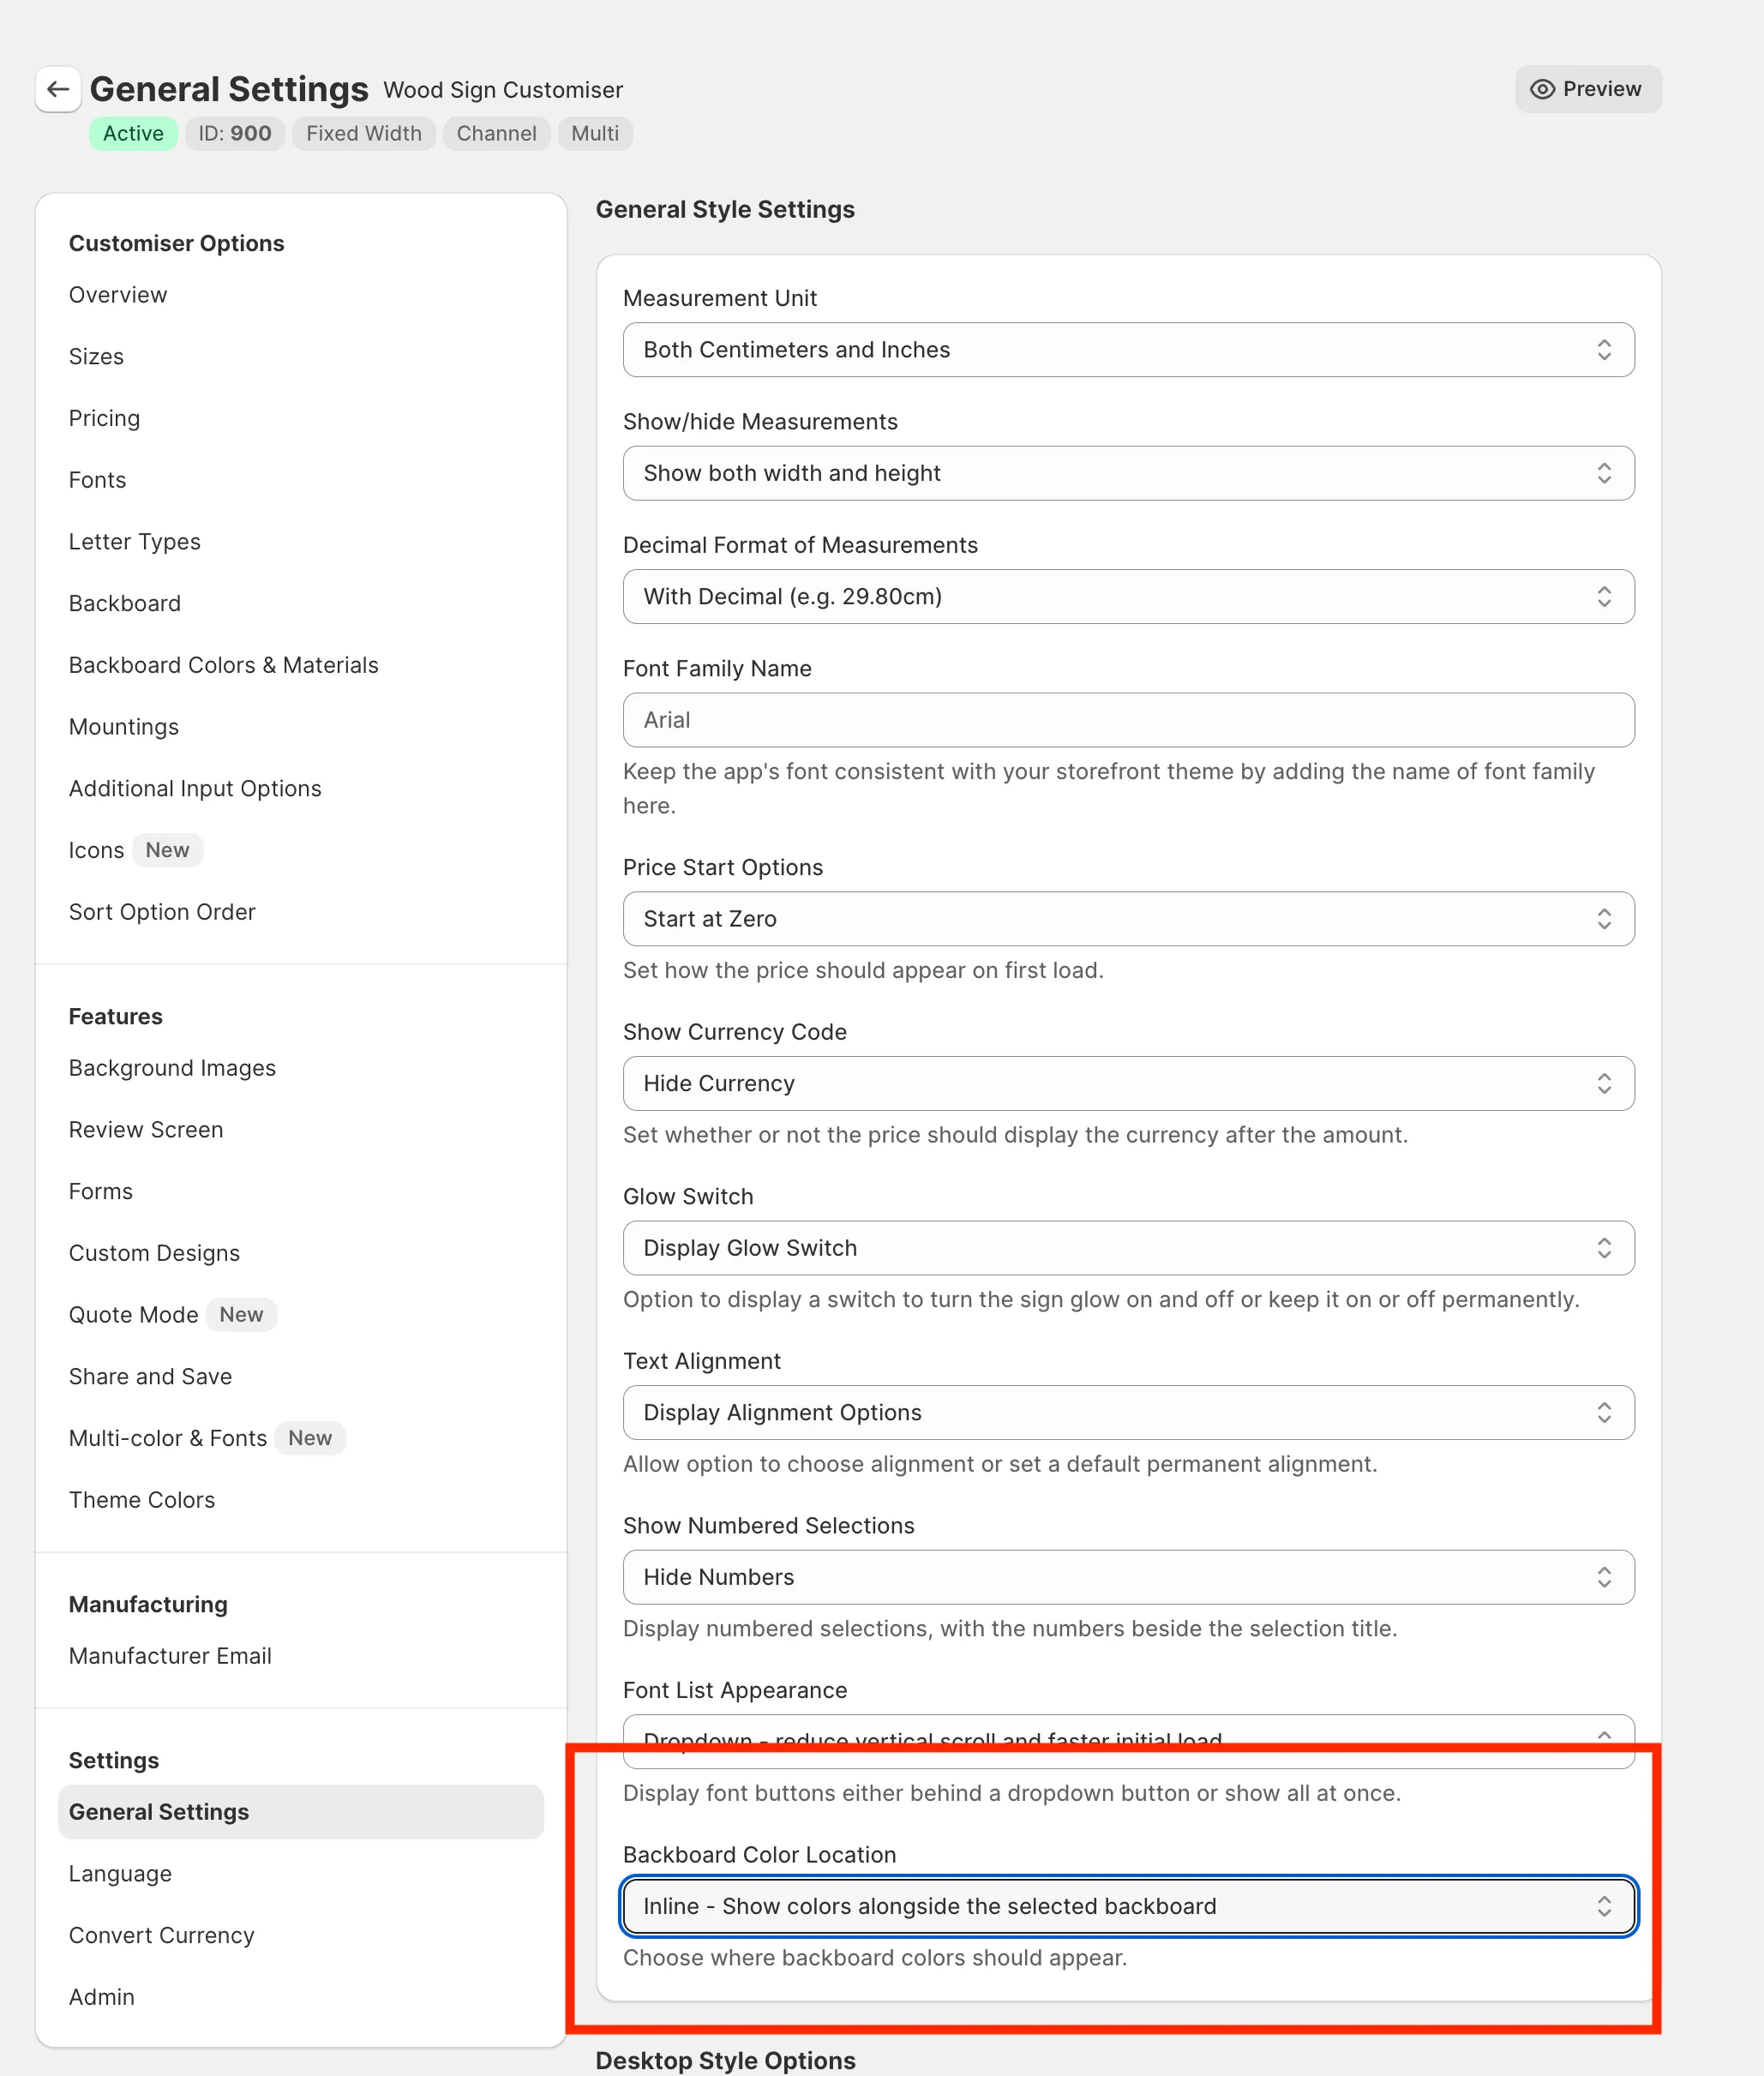Open the Font List Appearance dropdown
This screenshot has height=2076, width=1764.
coord(1128,1740)
